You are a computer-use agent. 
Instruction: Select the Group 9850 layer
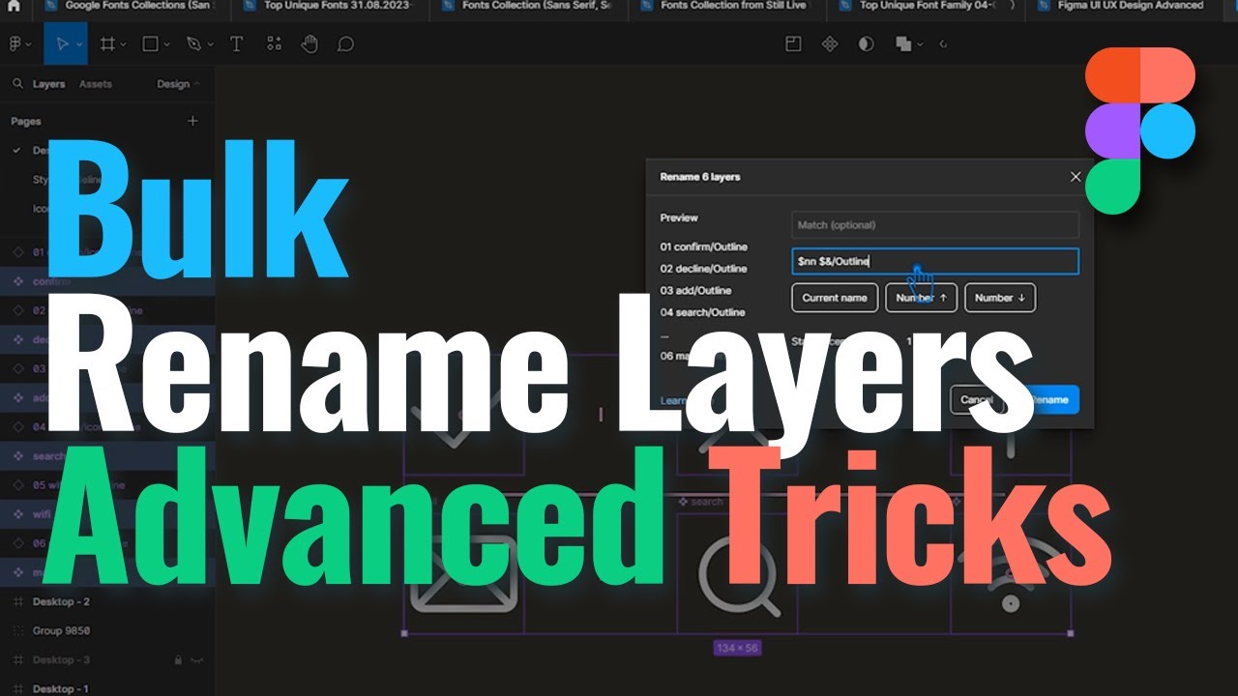(x=61, y=631)
